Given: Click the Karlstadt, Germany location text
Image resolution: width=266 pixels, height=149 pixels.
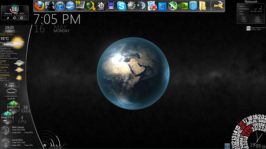Looking at the screenshot, I should (7, 34).
